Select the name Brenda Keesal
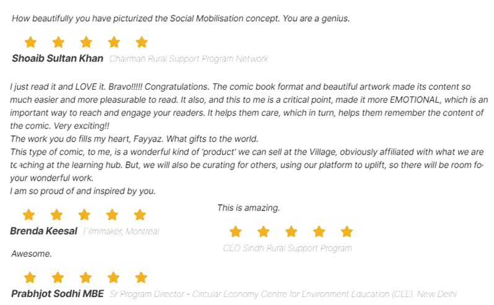Image resolution: width=494 pixels, height=305 pixels. point(44,231)
